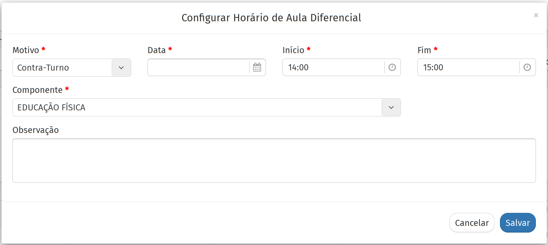
Task: Click the Fim time field showing 15:00
Action: (x=468, y=67)
